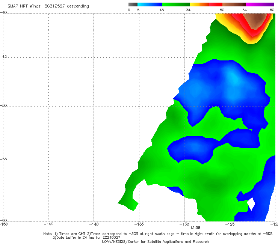Click the longitude label '-140'
278x244 pixels.
[94, 224]
